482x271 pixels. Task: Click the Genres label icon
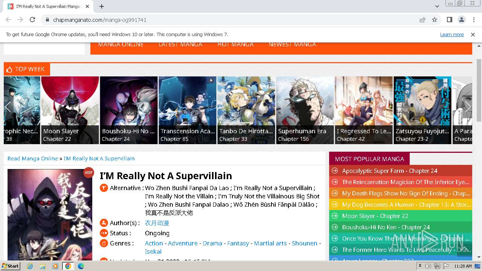tap(104, 243)
